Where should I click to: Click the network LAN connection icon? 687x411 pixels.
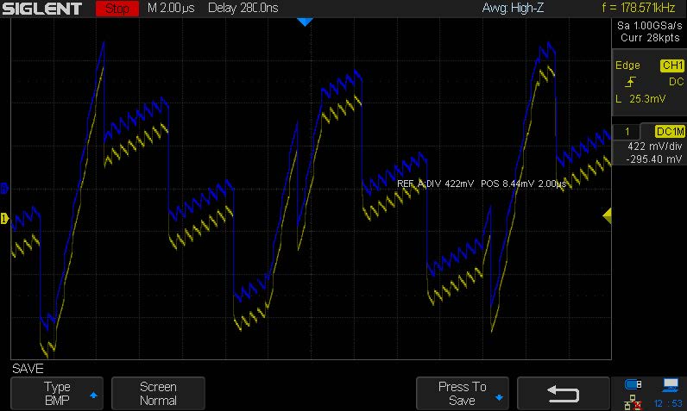point(633,402)
